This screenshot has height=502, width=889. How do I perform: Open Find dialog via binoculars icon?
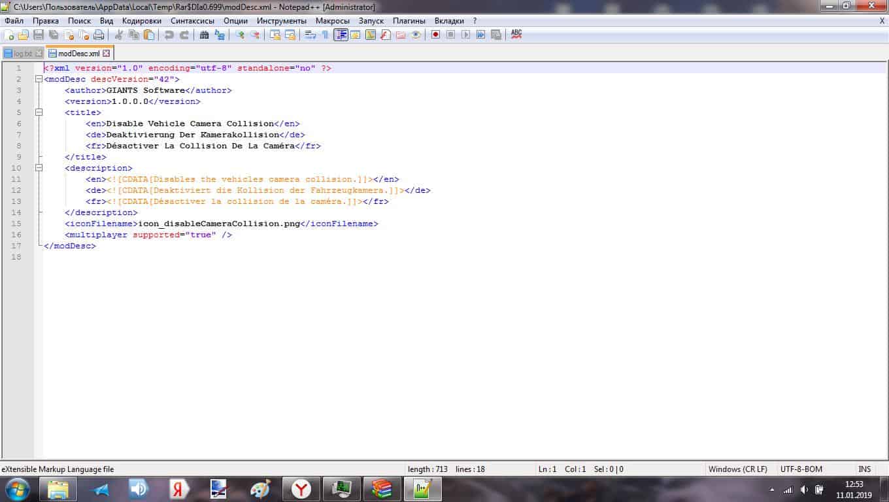pos(204,35)
